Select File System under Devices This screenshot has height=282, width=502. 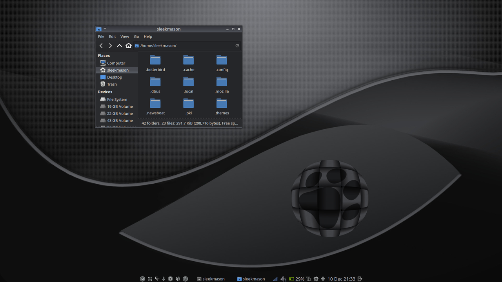pyautogui.click(x=116, y=99)
